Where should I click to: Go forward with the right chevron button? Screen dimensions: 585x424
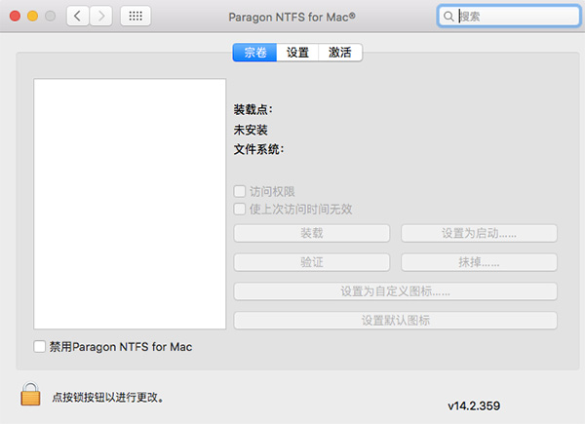(x=100, y=16)
